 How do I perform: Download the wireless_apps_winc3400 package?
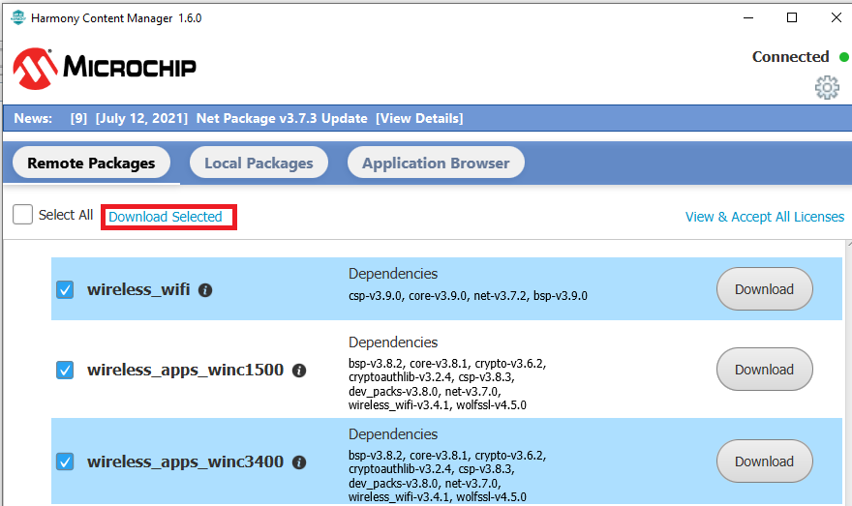coord(764,461)
